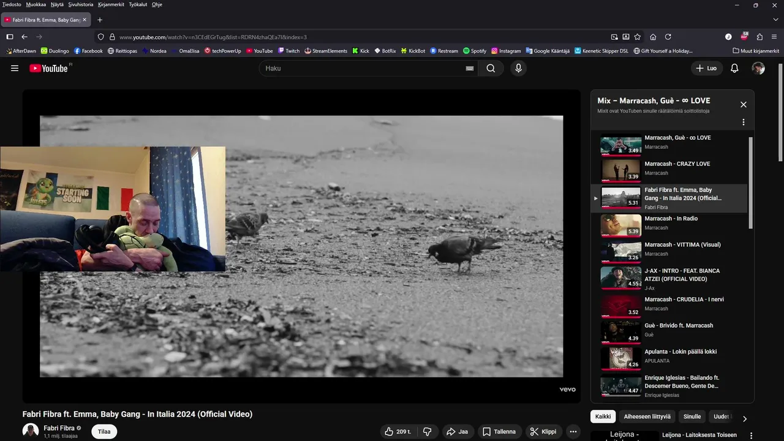Click the red extension icon with the 58 badge
The width and height of the screenshot is (784, 441).
tap(744, 37)
